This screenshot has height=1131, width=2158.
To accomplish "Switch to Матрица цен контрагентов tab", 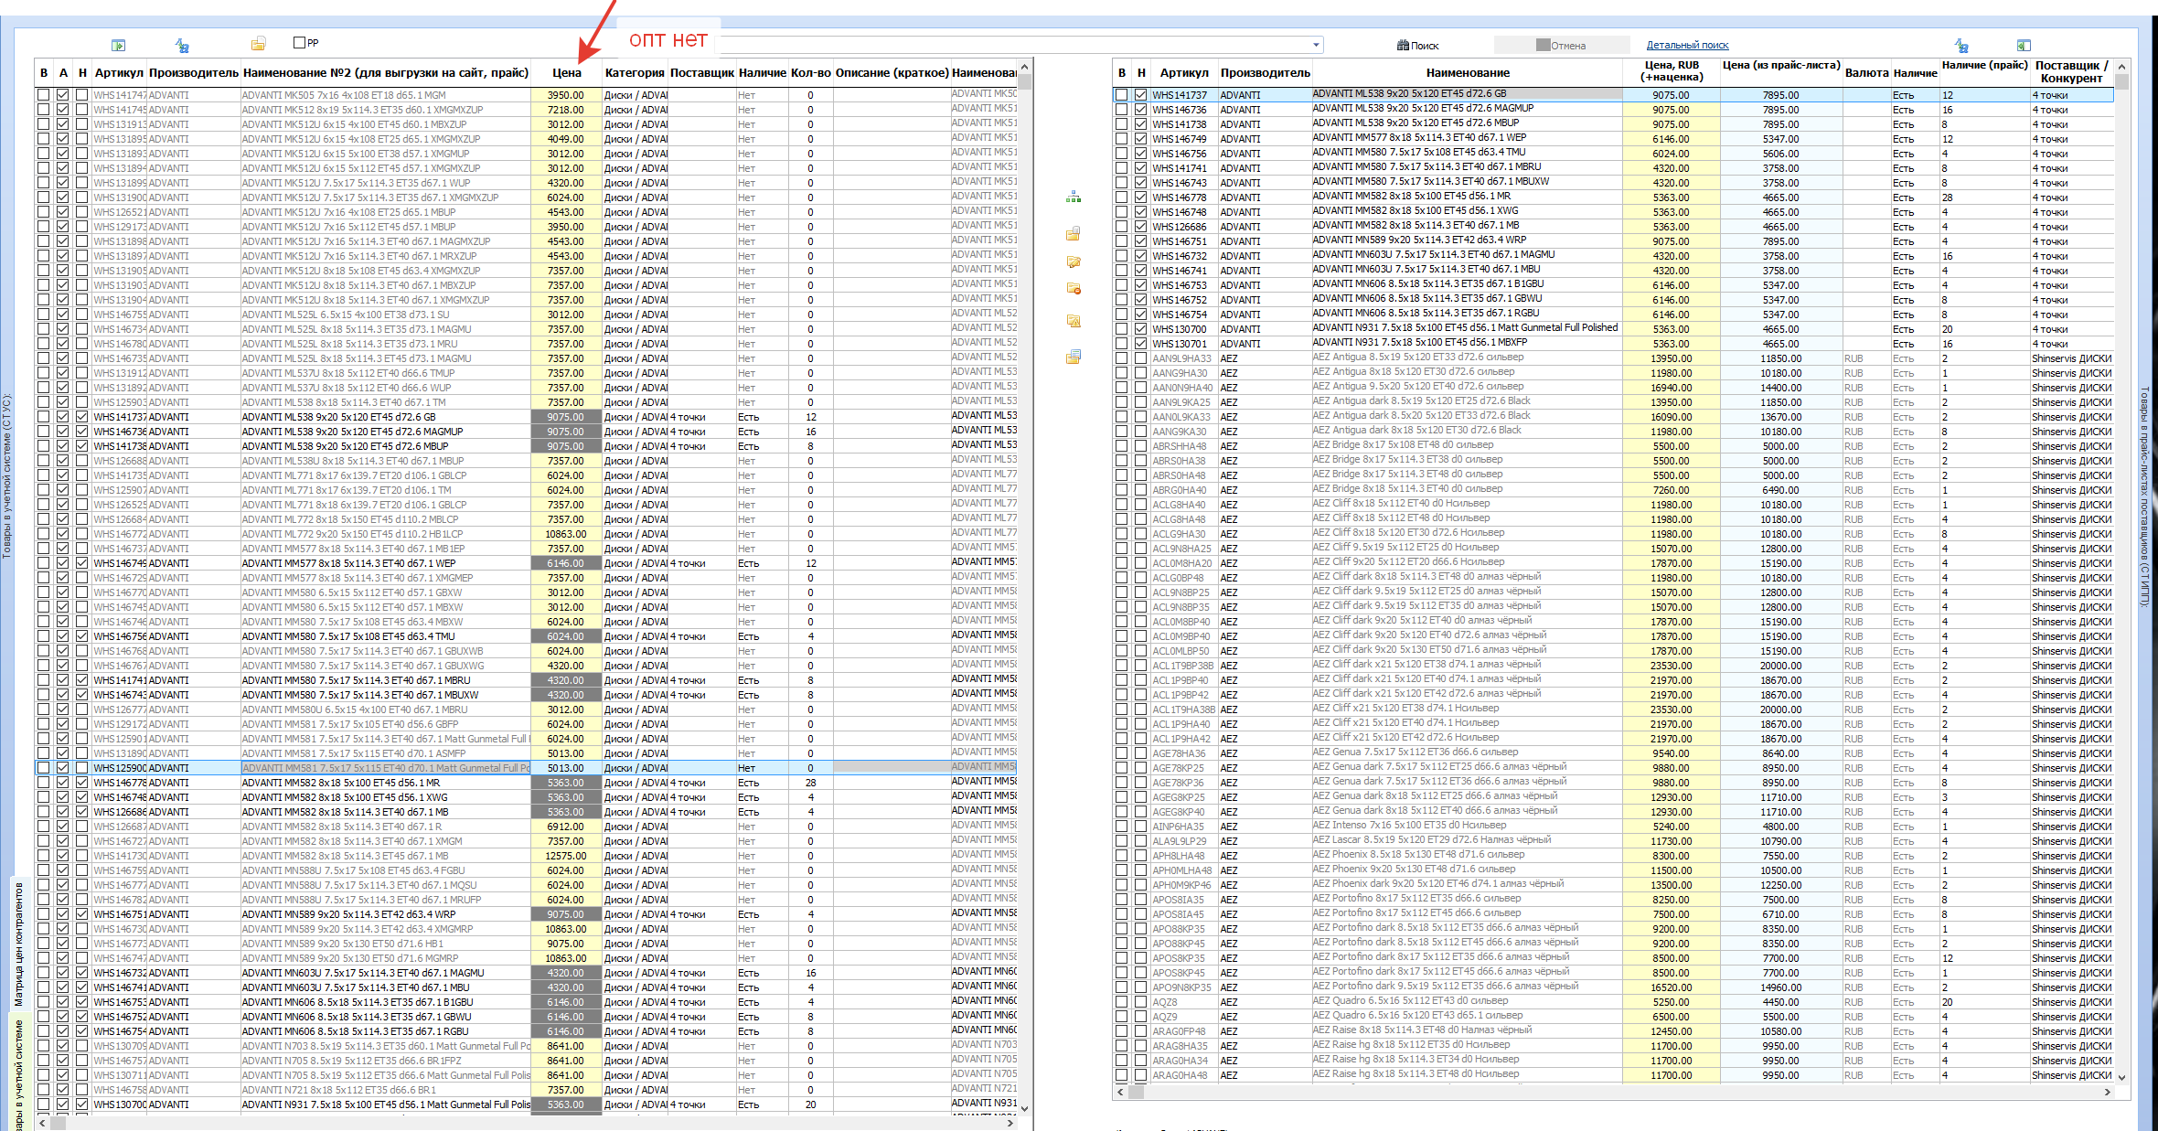I will (19, 943).
